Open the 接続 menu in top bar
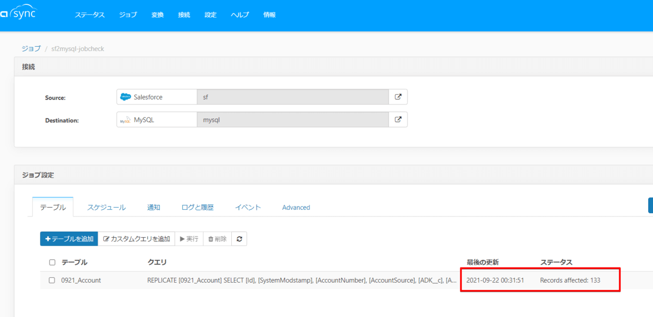This screenshot has width=653, height=317. (x=184, y=15)
